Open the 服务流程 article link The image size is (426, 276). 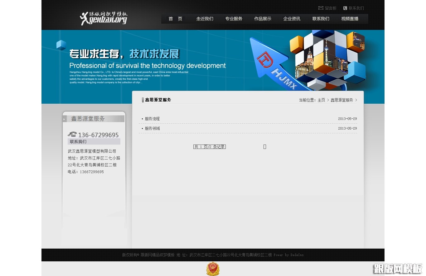(x=152, y=119)
